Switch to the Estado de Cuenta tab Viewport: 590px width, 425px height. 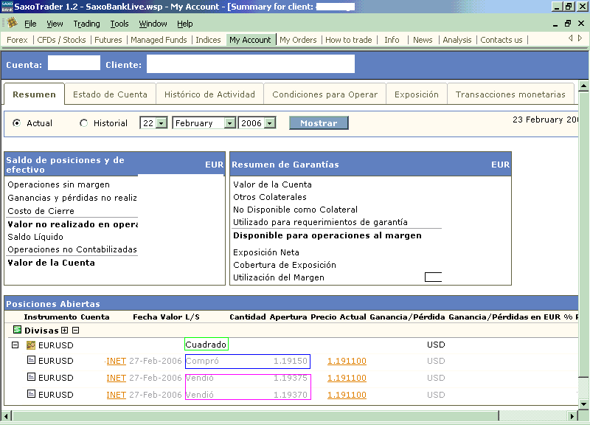click(110, 94)
